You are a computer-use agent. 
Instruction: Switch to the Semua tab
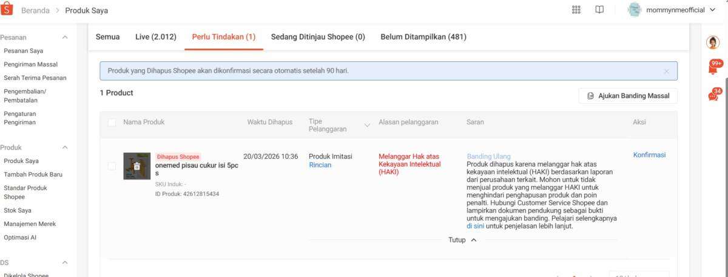point(107,37)
